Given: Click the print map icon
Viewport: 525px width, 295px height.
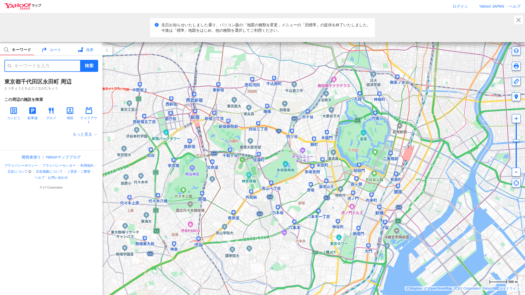Looking at the screenshot, I should (x=516, y=66).
